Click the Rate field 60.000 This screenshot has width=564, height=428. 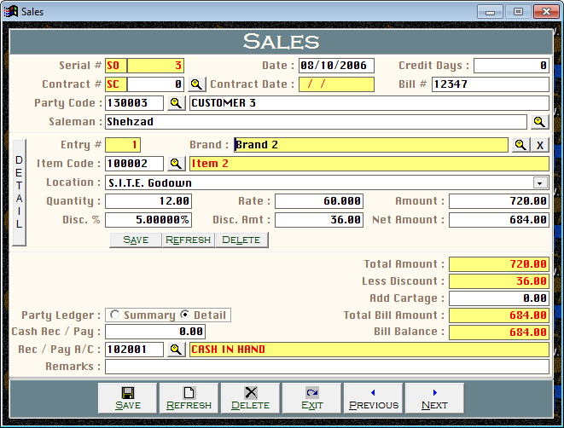tap(319, 201)
